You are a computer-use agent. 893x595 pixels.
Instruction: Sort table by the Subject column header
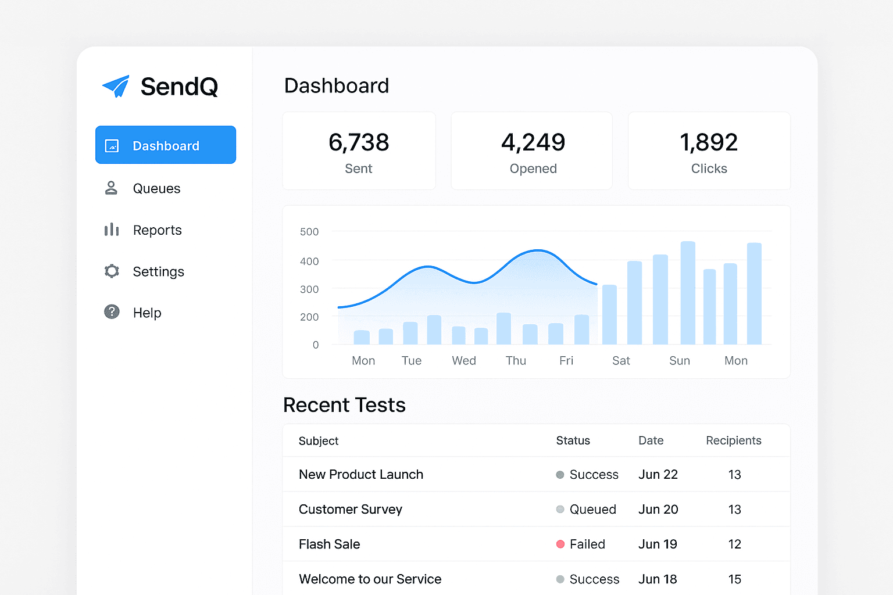click(319, 441)
